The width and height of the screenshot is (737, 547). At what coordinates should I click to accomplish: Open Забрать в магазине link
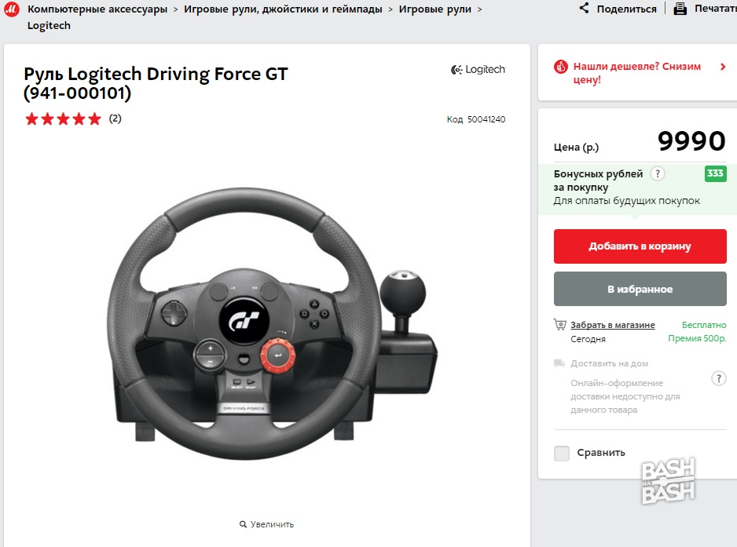coord(612,324)
